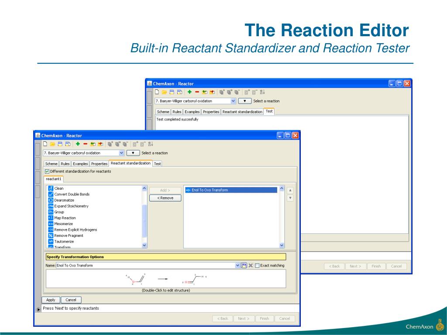Select Tautomerize action in list
The height and width of the screenshot is (335, 447).
[x=61, y=242]
